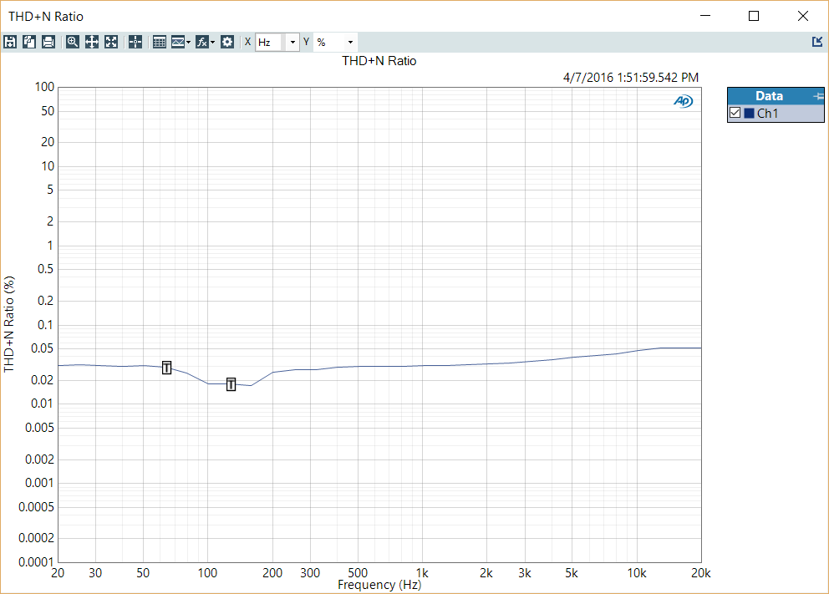Select the pan arrows tool
The height and width of the screenshot is (594, 829).
(92, 42)
